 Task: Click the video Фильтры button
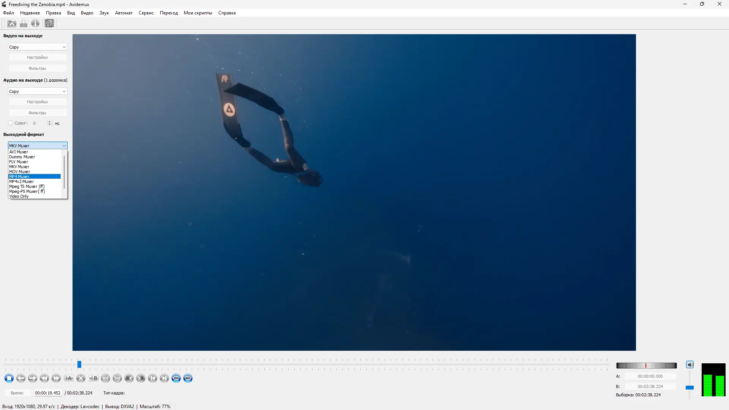coord(38,68)
